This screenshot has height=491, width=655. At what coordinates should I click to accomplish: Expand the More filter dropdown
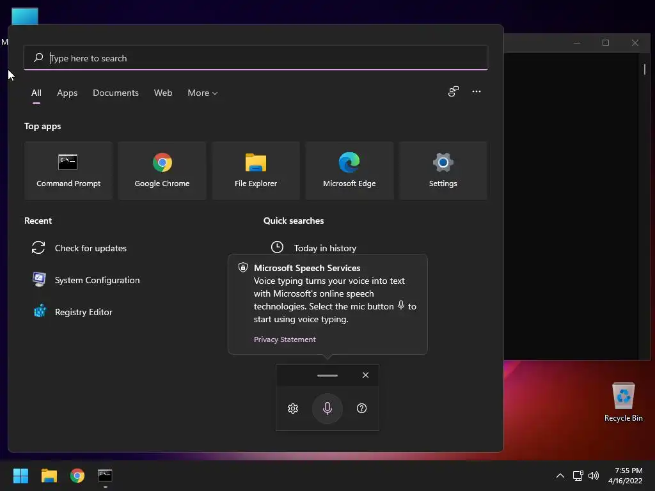click(x=203, y=93)
